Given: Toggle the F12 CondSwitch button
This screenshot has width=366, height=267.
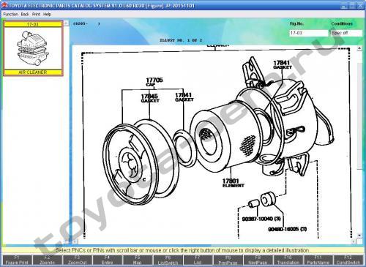Looking at the screenshot, I should click(x=348, y=260).
